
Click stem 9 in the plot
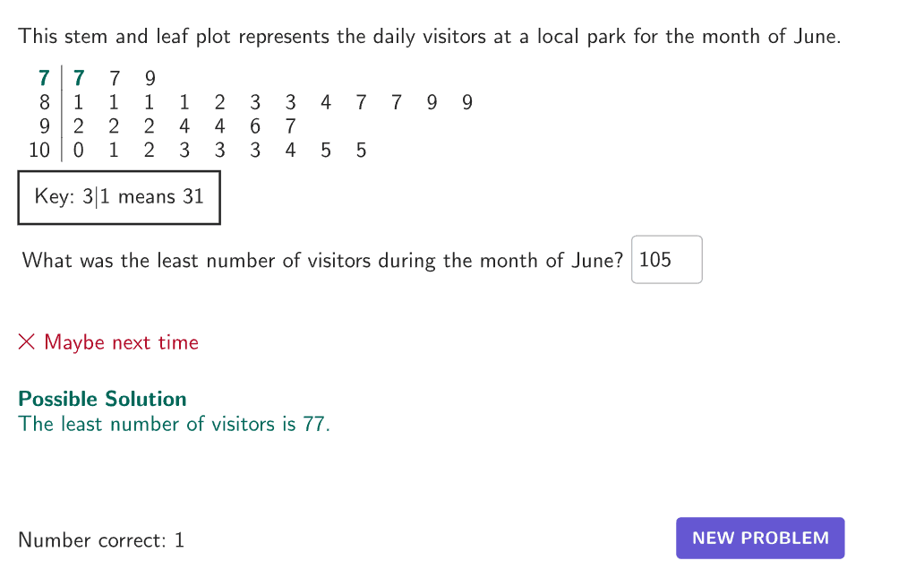click(44, 126)
